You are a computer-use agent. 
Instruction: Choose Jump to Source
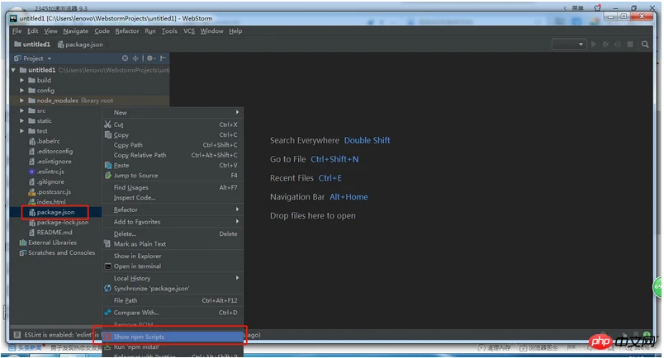[x=173, y=175]
